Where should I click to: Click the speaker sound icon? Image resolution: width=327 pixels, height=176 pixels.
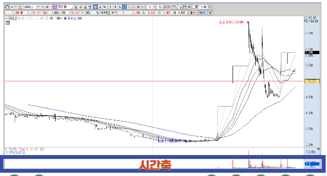[x=47, y=7]
